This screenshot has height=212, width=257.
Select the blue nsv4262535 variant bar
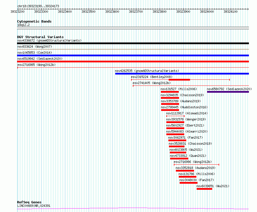pos(182,74)
